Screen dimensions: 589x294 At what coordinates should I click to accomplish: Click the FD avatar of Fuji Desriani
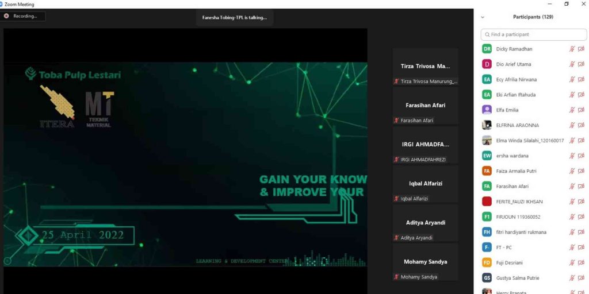click(x=487, y=262)
